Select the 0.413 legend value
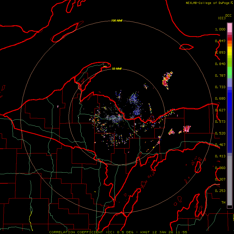This screenshot has height=234, width=234. click(x=220, y=156)
